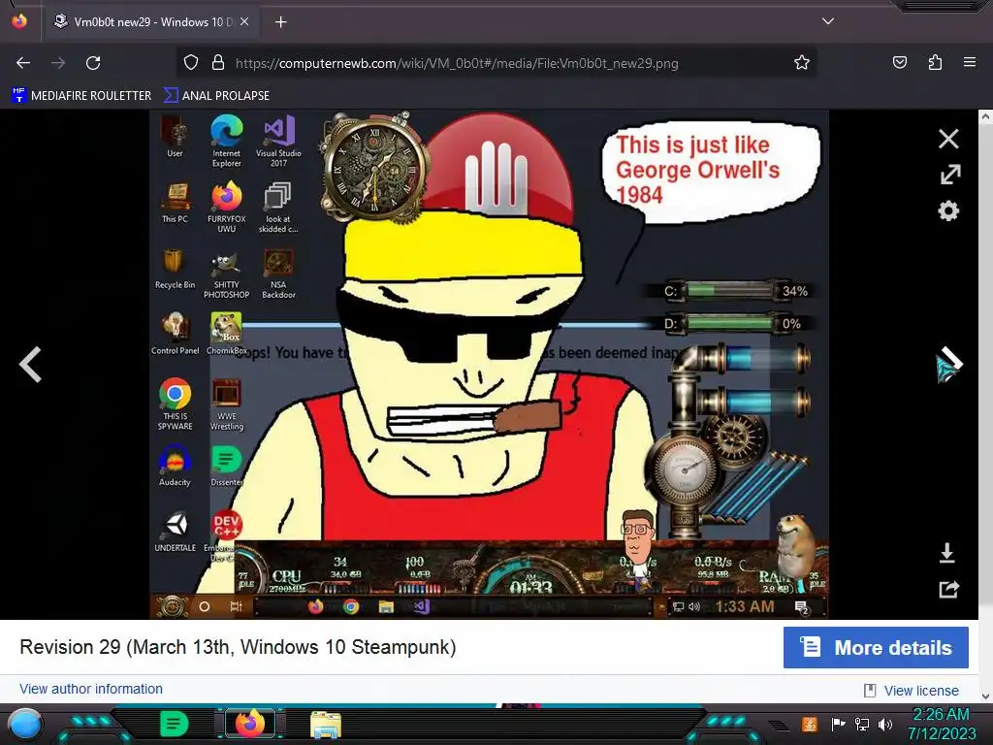Image resolution: width=993 pixels, height=745 pixels.
Task: Open the ANAL PROLAPSE bookmark
Action: click(216, 96)
